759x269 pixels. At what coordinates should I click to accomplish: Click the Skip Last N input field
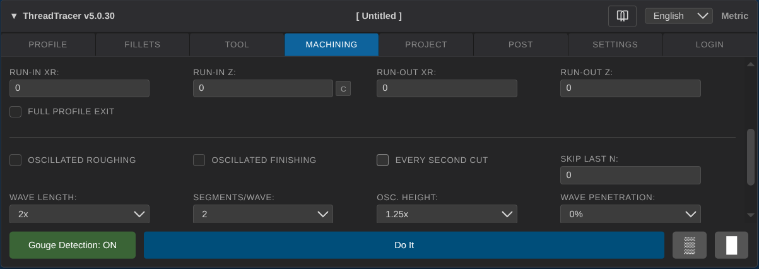point(630,175)
